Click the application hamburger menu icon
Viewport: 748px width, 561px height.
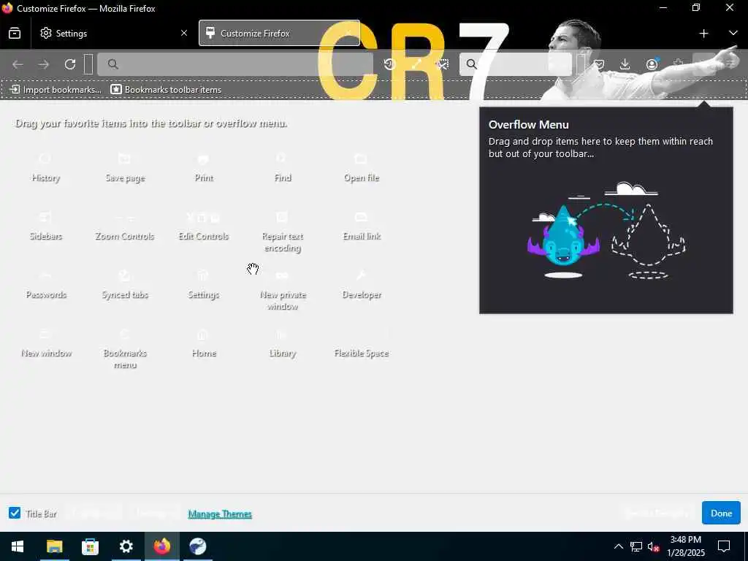click(730, 64)
